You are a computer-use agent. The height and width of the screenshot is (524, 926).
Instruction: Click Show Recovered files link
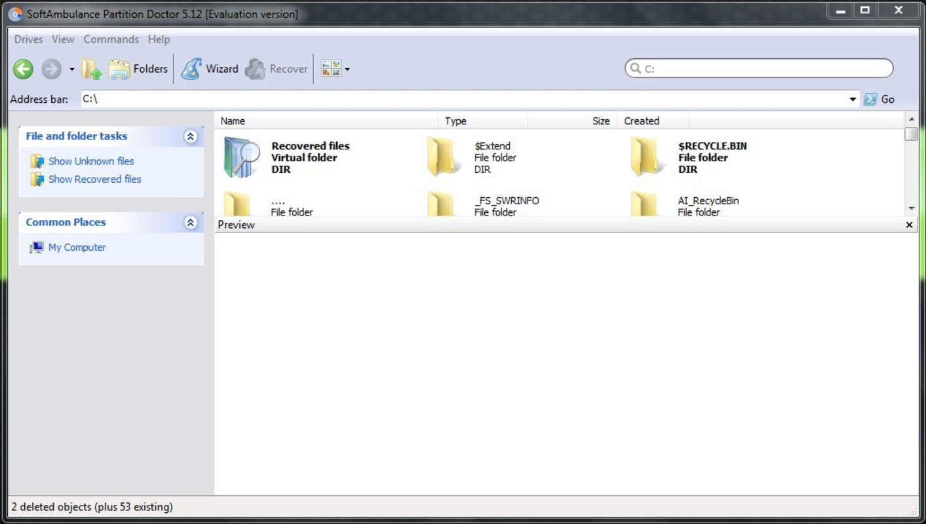click(95, 179)
